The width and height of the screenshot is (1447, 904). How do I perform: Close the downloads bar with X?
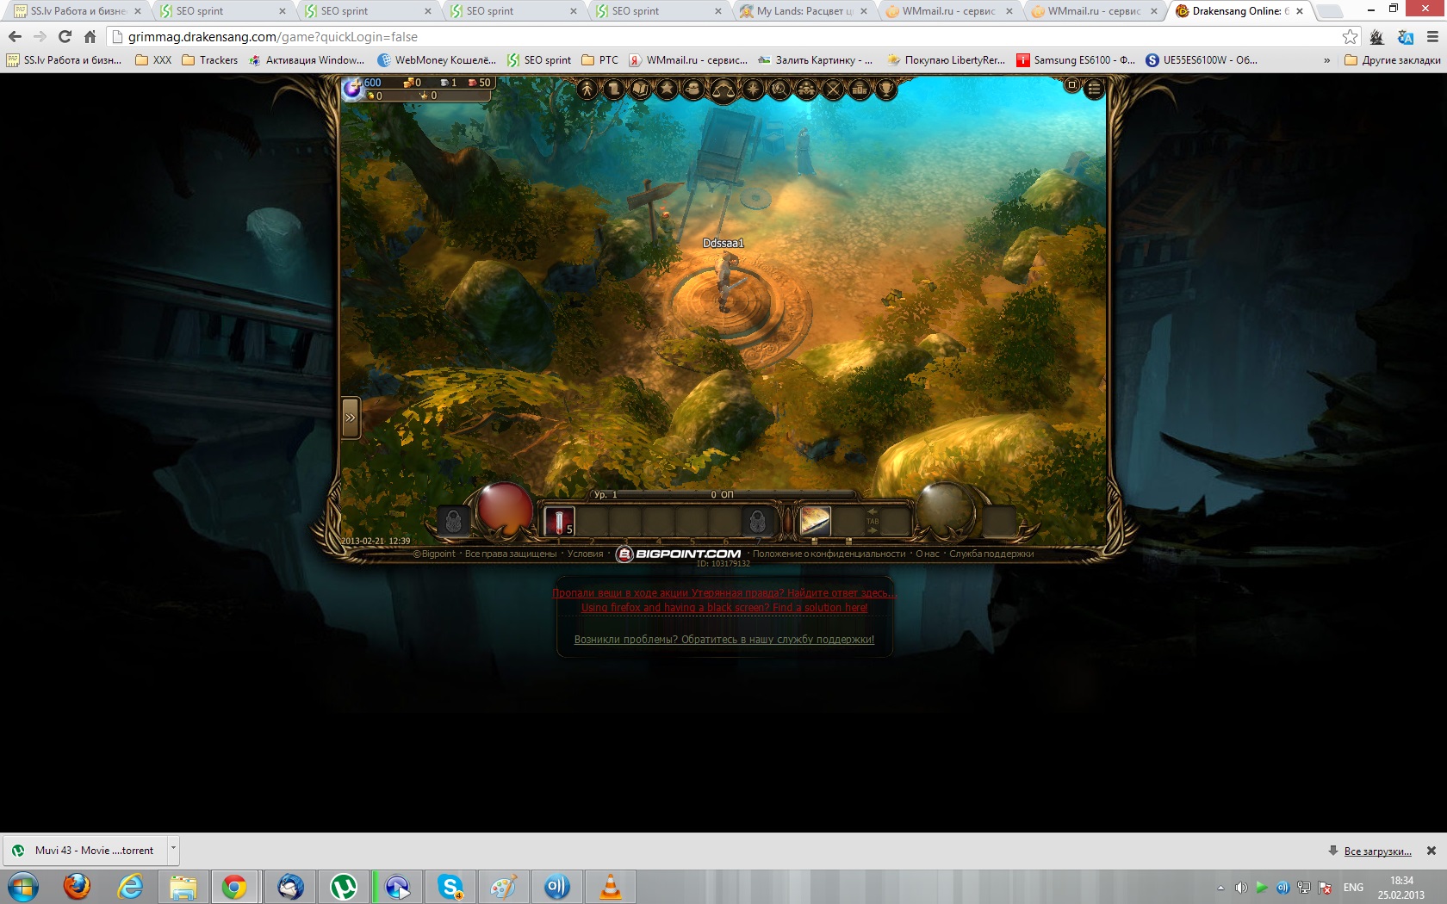pyautogui.click(x=1431, y=851)
